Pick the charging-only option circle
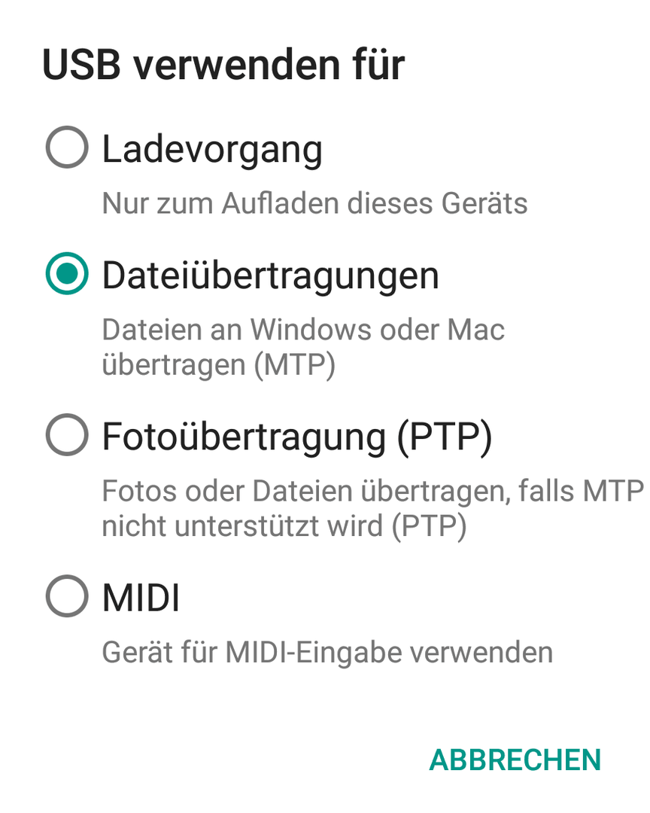Viewport: 650px width, 813px height. tap(67, 147)
